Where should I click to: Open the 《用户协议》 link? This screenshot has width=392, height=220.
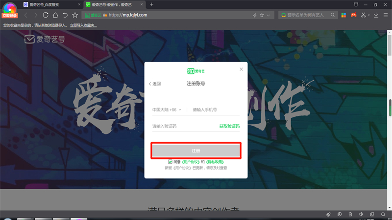pyautogui.click(x=191, y=162)
